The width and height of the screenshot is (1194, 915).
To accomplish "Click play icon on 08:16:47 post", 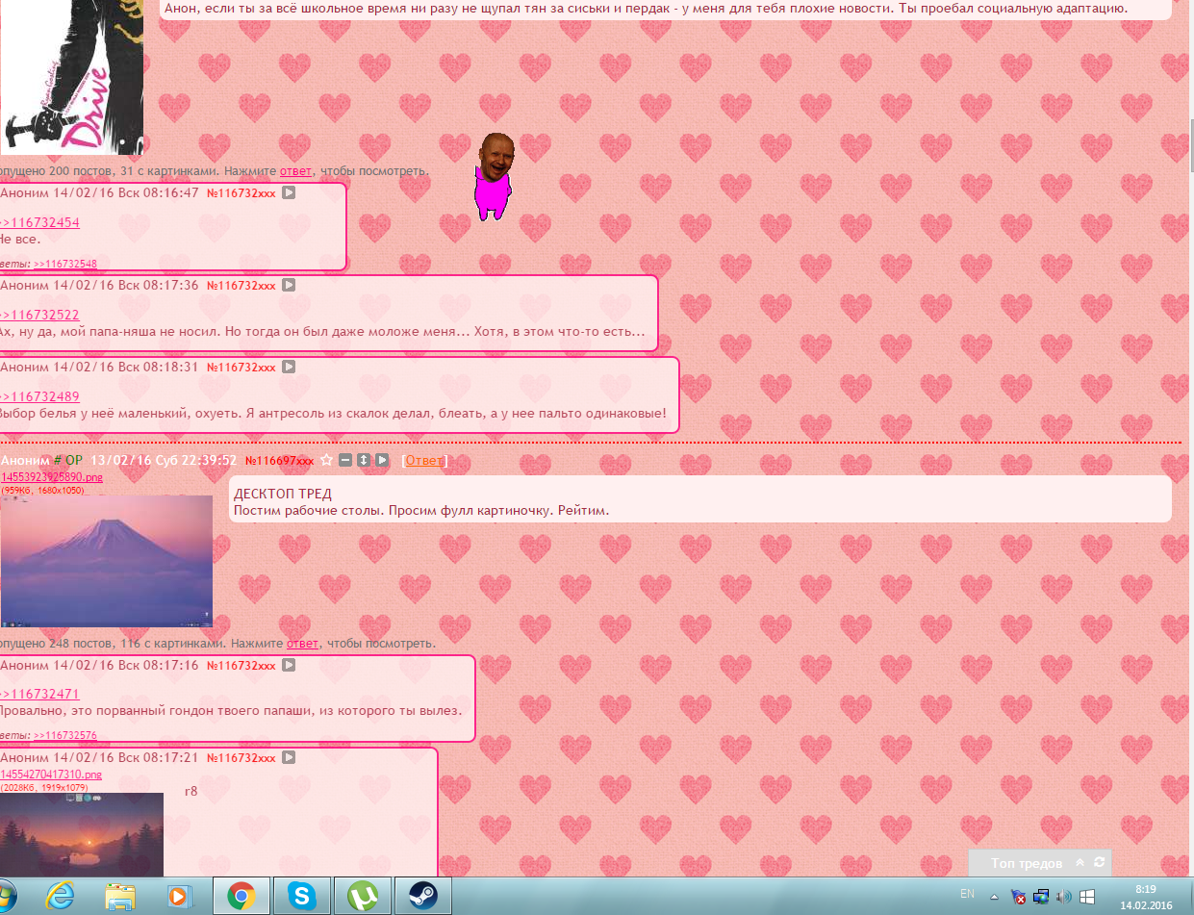I will coord(288,192).
